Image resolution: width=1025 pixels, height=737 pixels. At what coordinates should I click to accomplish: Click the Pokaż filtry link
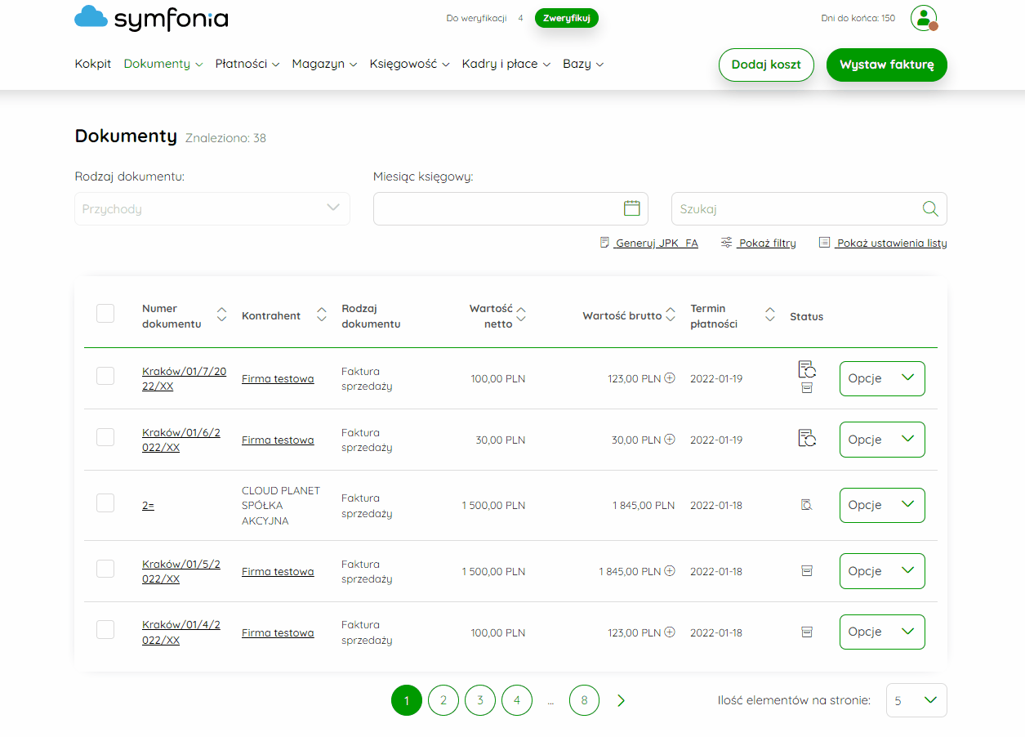[759, 243]
